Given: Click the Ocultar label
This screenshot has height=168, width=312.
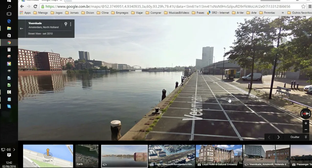Looking at the screenshot, I should coord(295,137).
